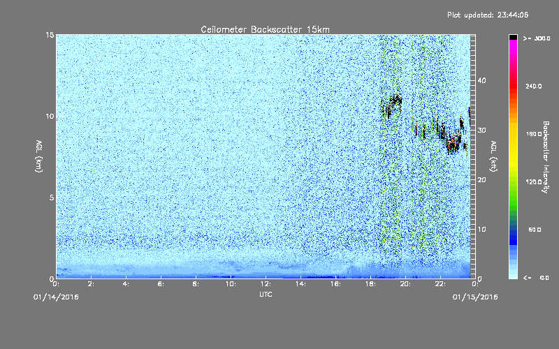
Task: Click the '4:' hour tick label
Action: click(x=126, y=284)
